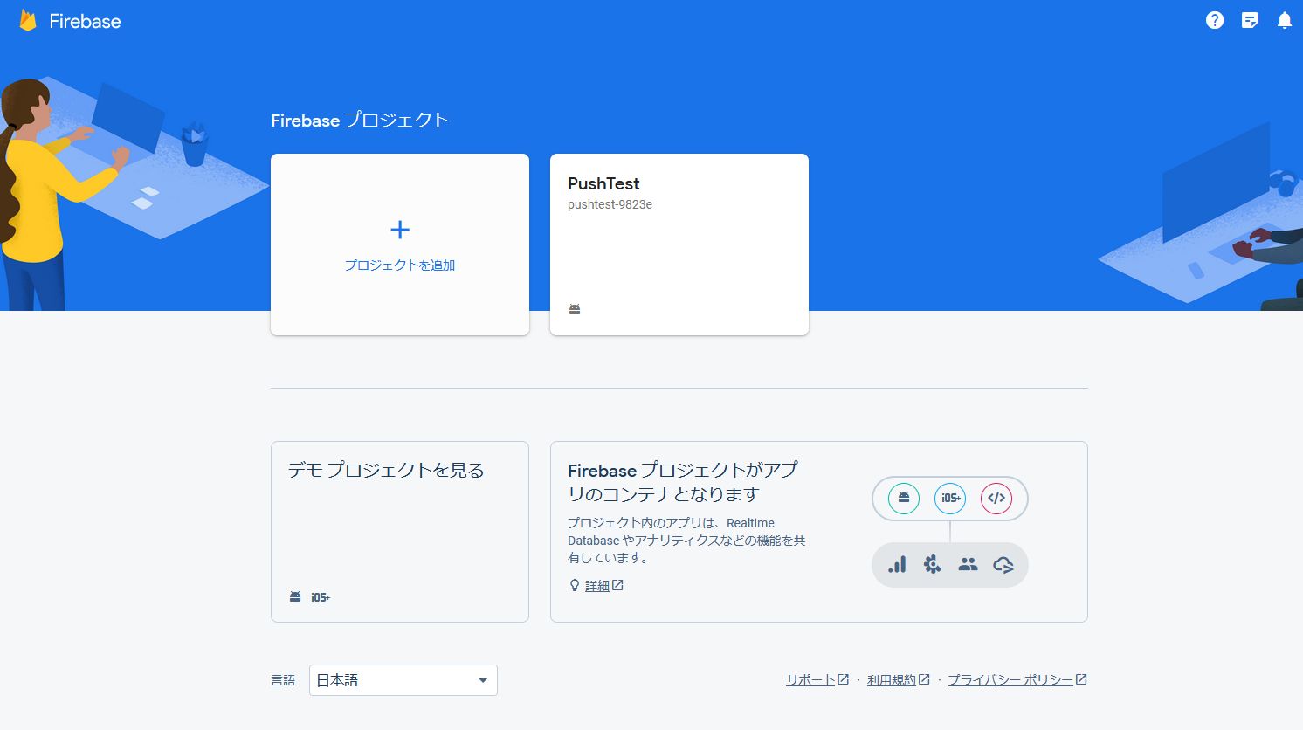Image resolution: width=1303 pixels, height=730 pixels.
Task: Click iOS+ icon in demo project card
Action: coord(321,597)
